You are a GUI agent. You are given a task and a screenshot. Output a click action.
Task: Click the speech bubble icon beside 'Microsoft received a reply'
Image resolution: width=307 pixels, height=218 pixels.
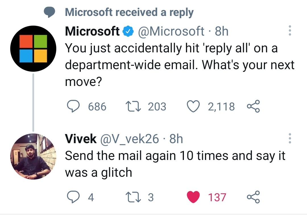[x=50, y=13]
